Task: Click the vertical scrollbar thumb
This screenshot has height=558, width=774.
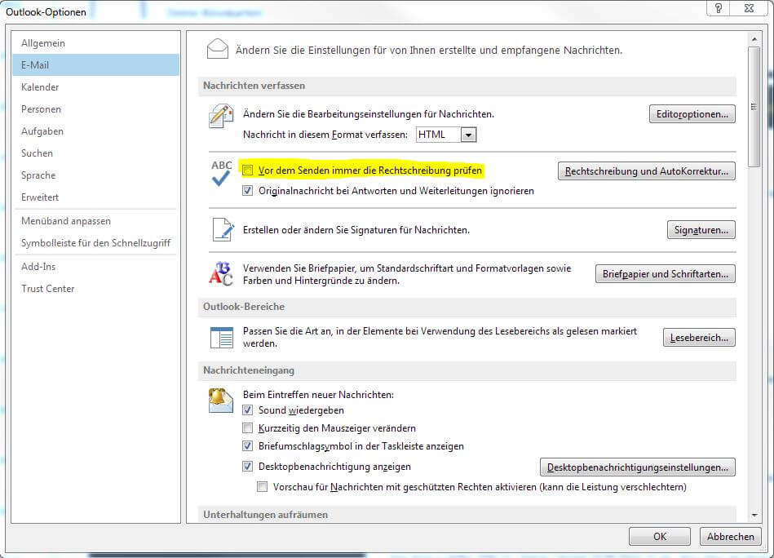Action: click(754, 107)
